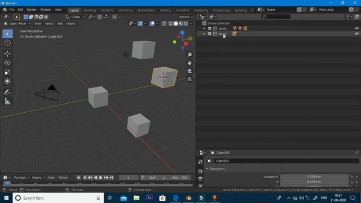Select the Measure tool

pyautogui.click(x=7, y=101)
